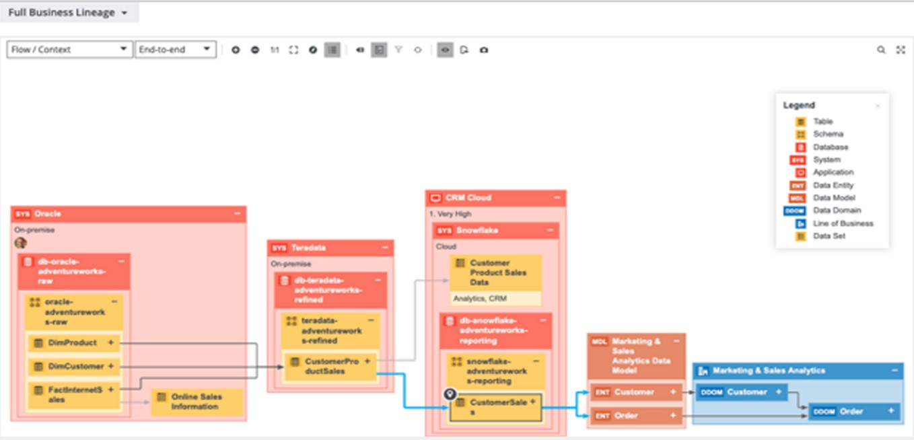Click the Table icon in the Legend
Screen dimensions: 914x440
pos(800,121)
